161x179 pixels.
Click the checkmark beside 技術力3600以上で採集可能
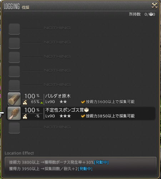(83, 102)
